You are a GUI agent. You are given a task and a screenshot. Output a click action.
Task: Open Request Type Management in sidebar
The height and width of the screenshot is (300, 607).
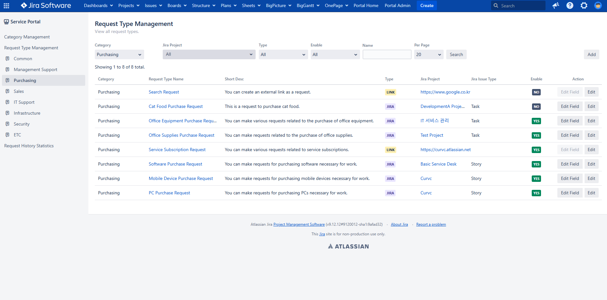tap(31, 48)
